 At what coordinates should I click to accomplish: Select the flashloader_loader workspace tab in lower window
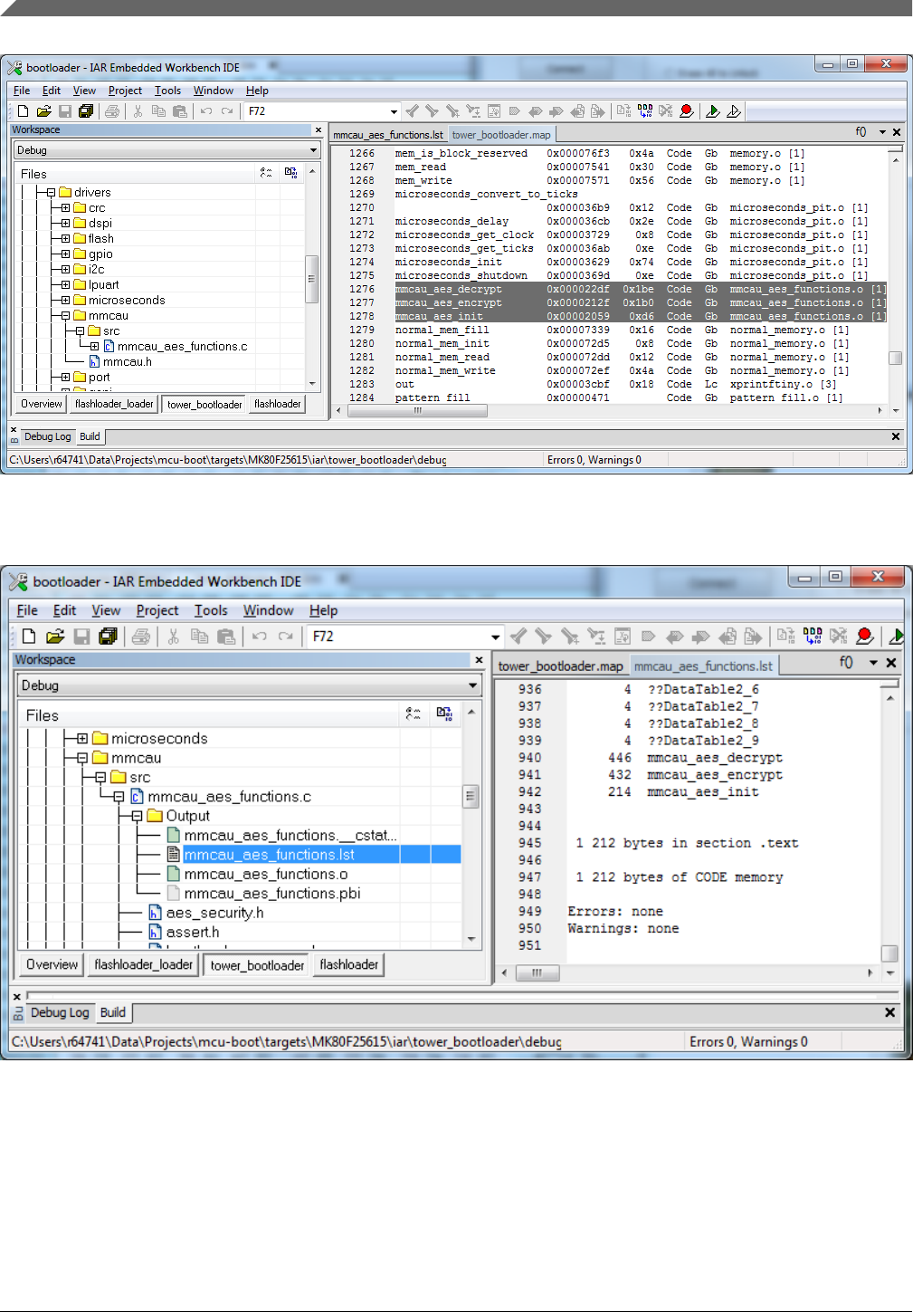[x=144, y=964]
